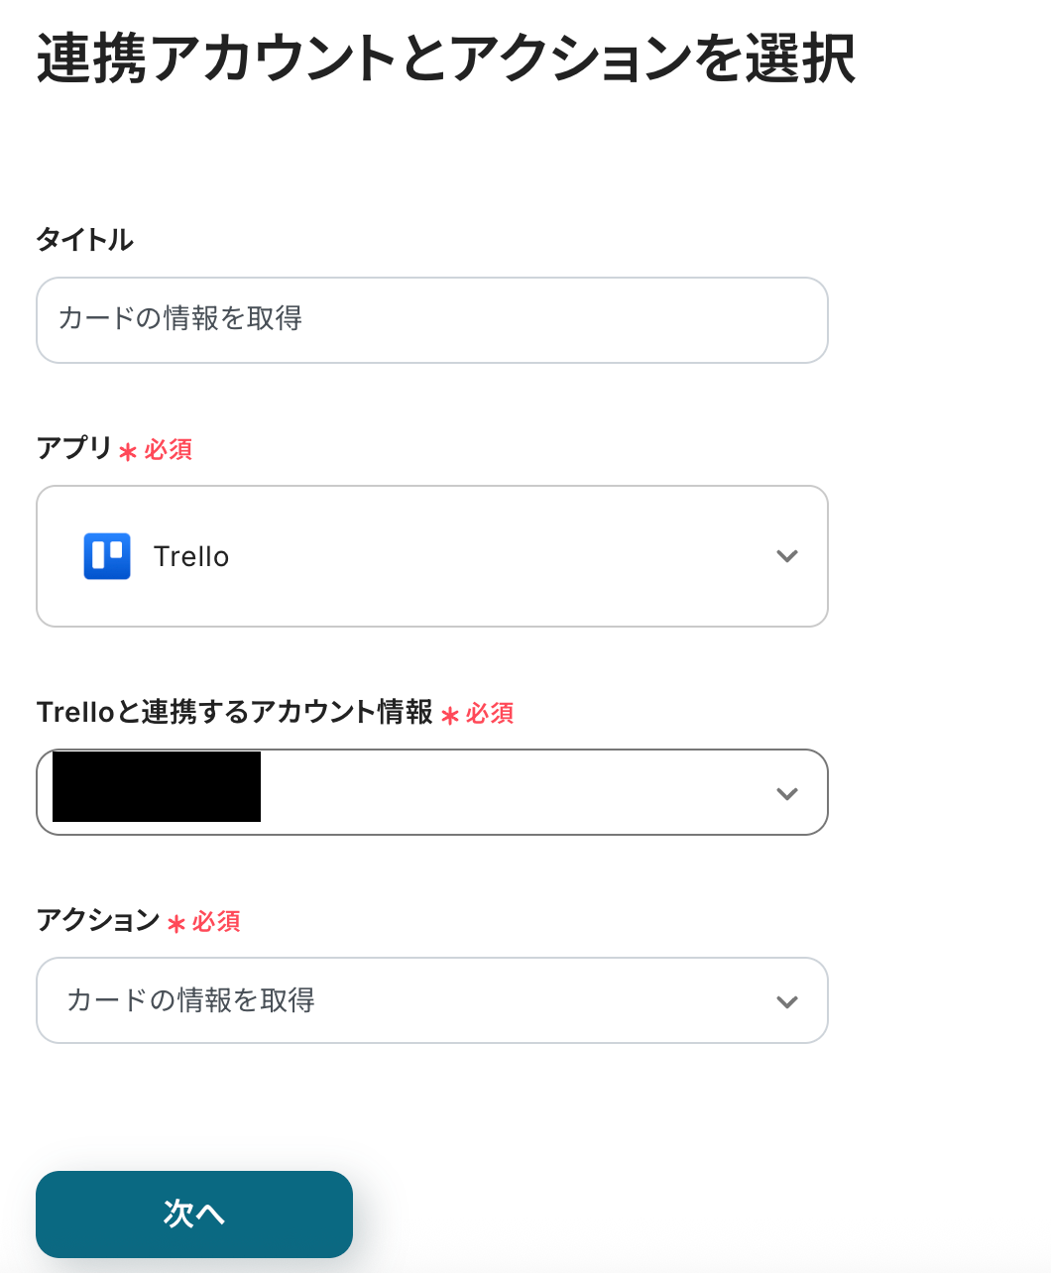The height and width of the screenshot is (1273, 1051).
Task: Click the タイトル field label
Action: tap(85, 240)
